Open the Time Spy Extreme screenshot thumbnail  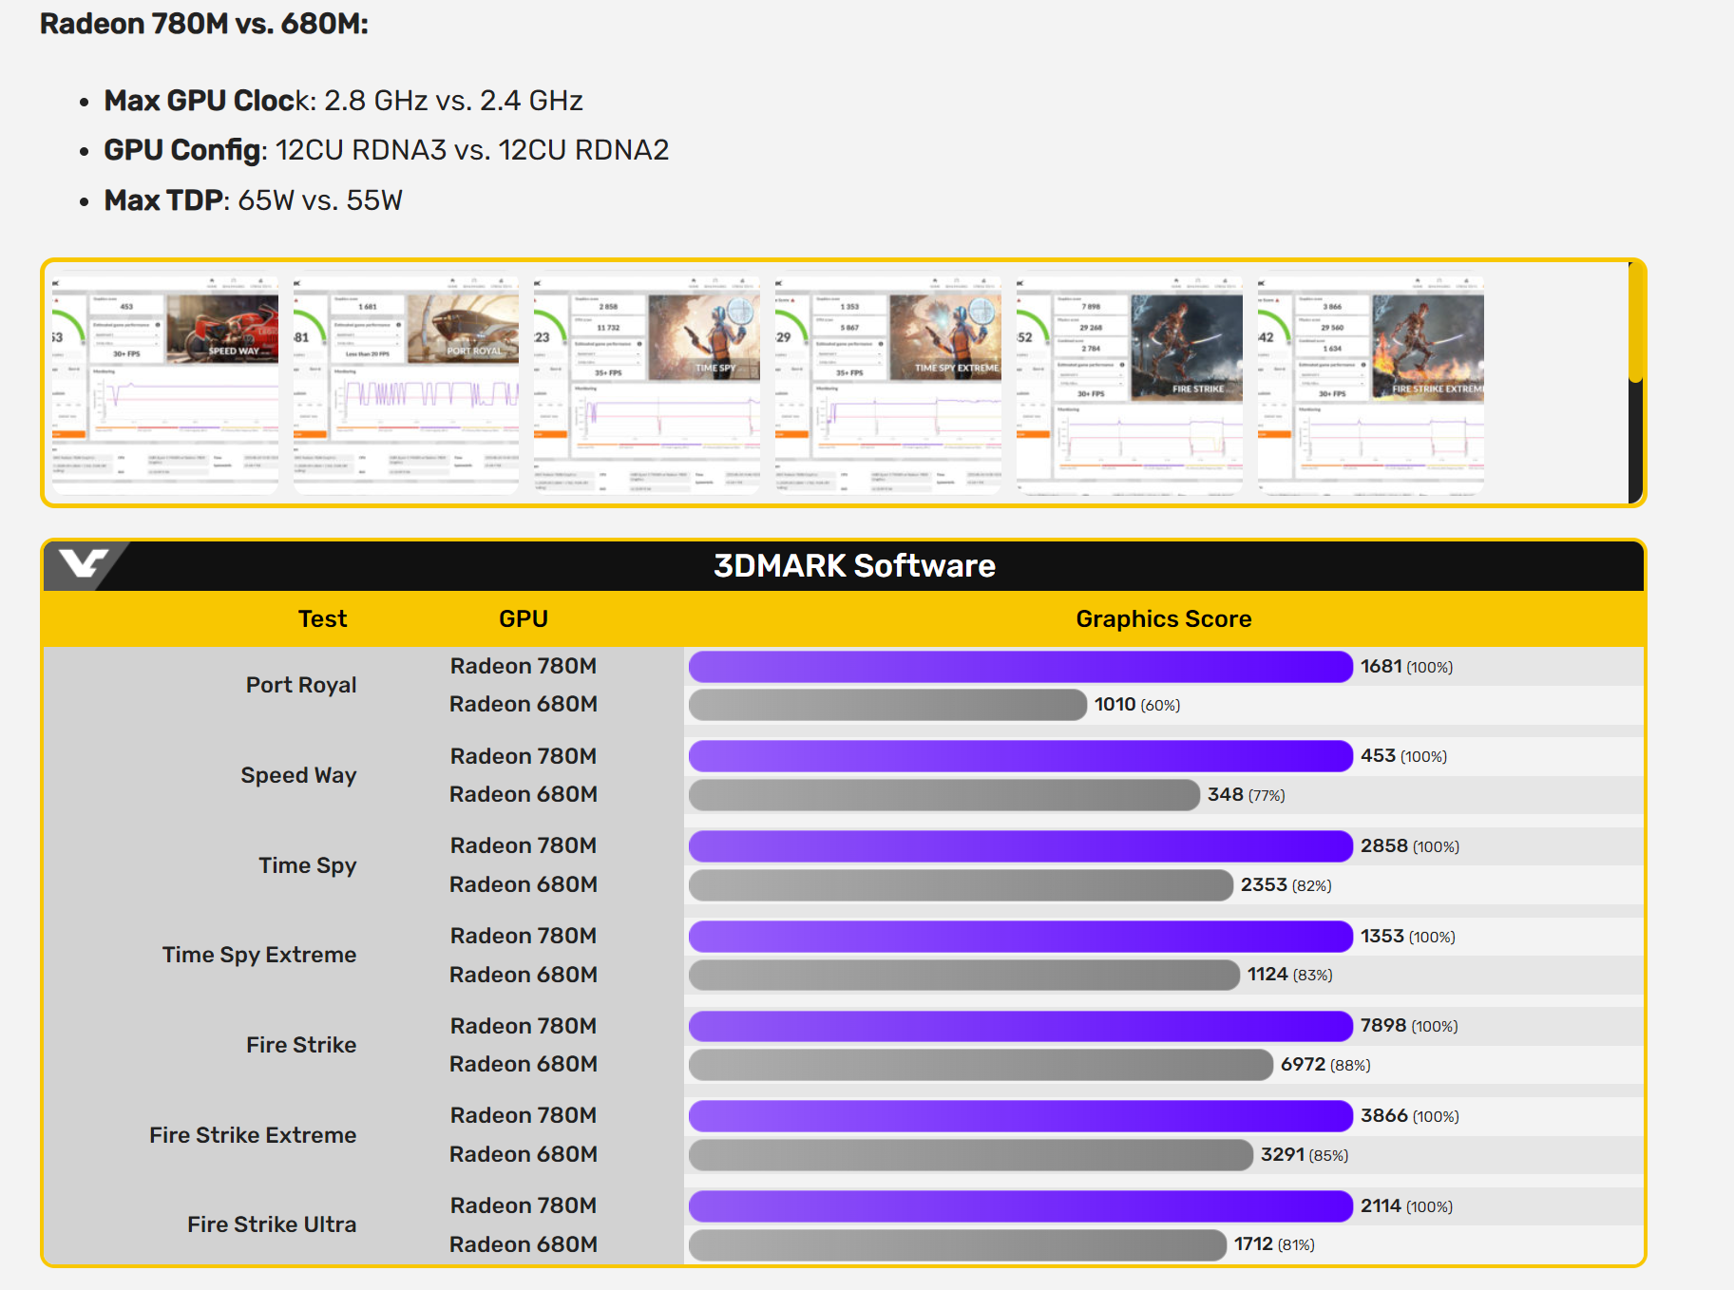pos(888,385)
